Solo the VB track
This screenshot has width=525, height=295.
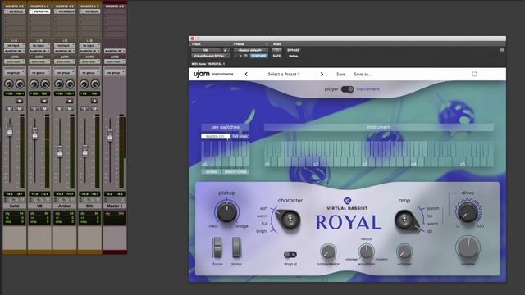[x=34, y=109]
